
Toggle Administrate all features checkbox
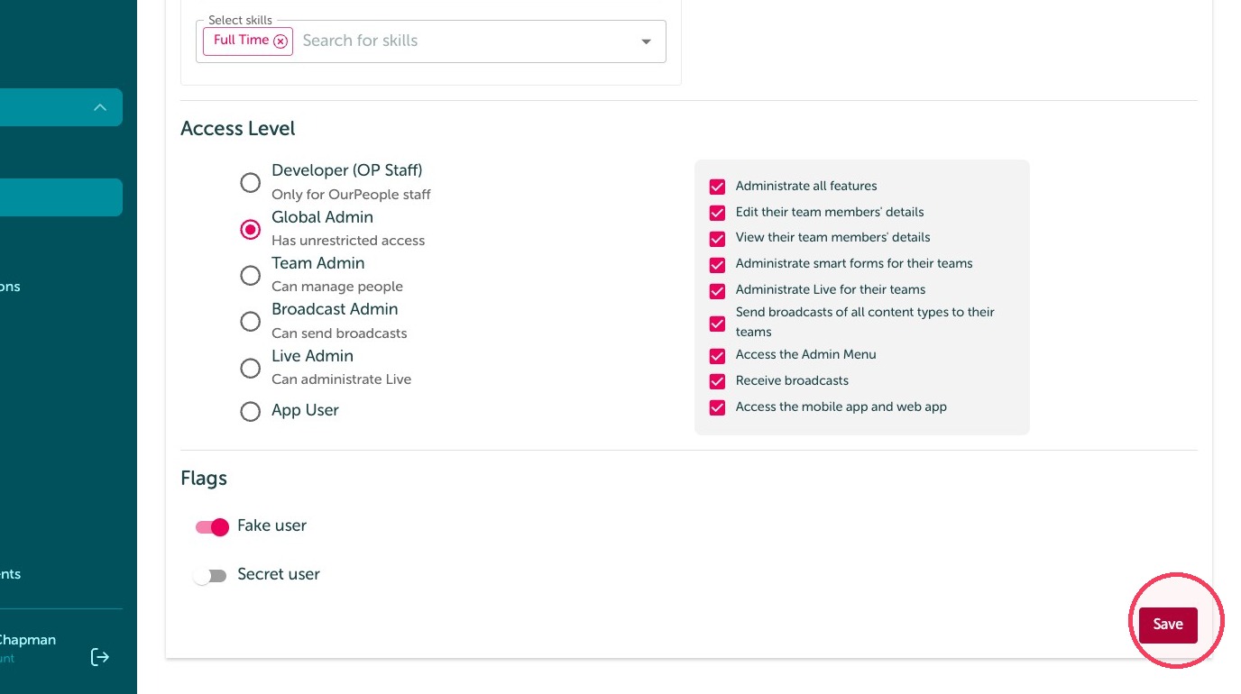717,187
